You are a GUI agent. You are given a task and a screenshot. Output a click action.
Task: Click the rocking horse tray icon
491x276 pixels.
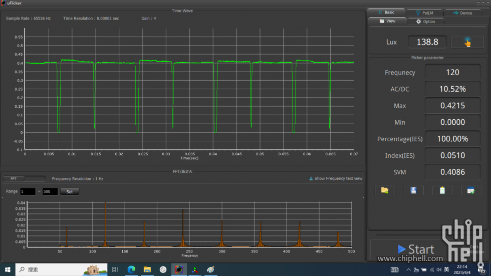coord(416,270)
